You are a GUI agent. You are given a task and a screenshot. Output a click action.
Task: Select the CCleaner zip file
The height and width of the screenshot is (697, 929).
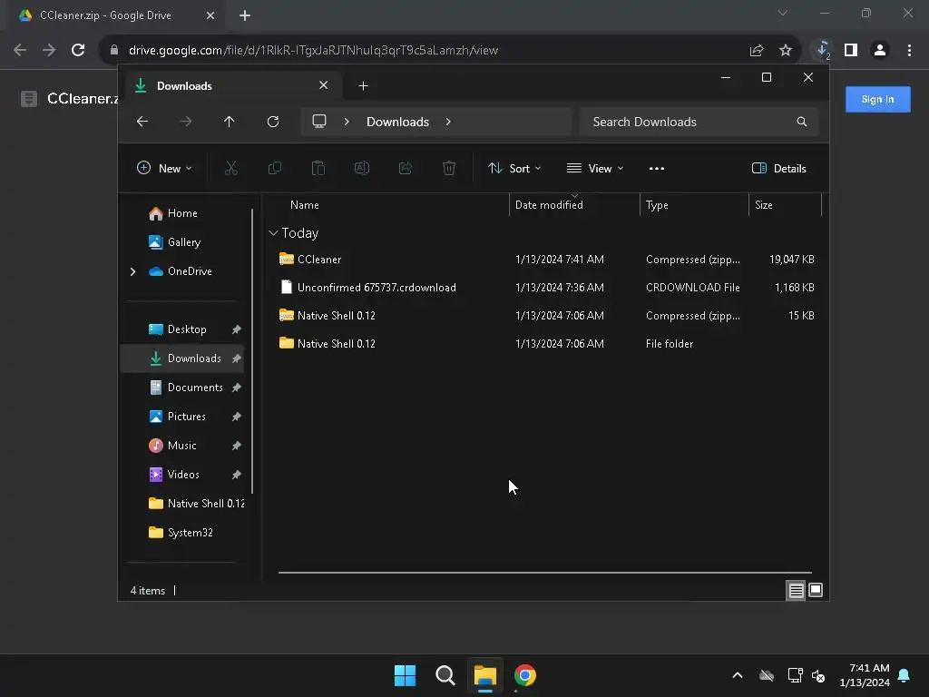(545, 259)
